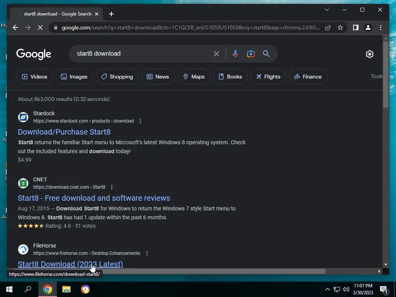
Task: Share this page from address bar
Action: (328, 27)
